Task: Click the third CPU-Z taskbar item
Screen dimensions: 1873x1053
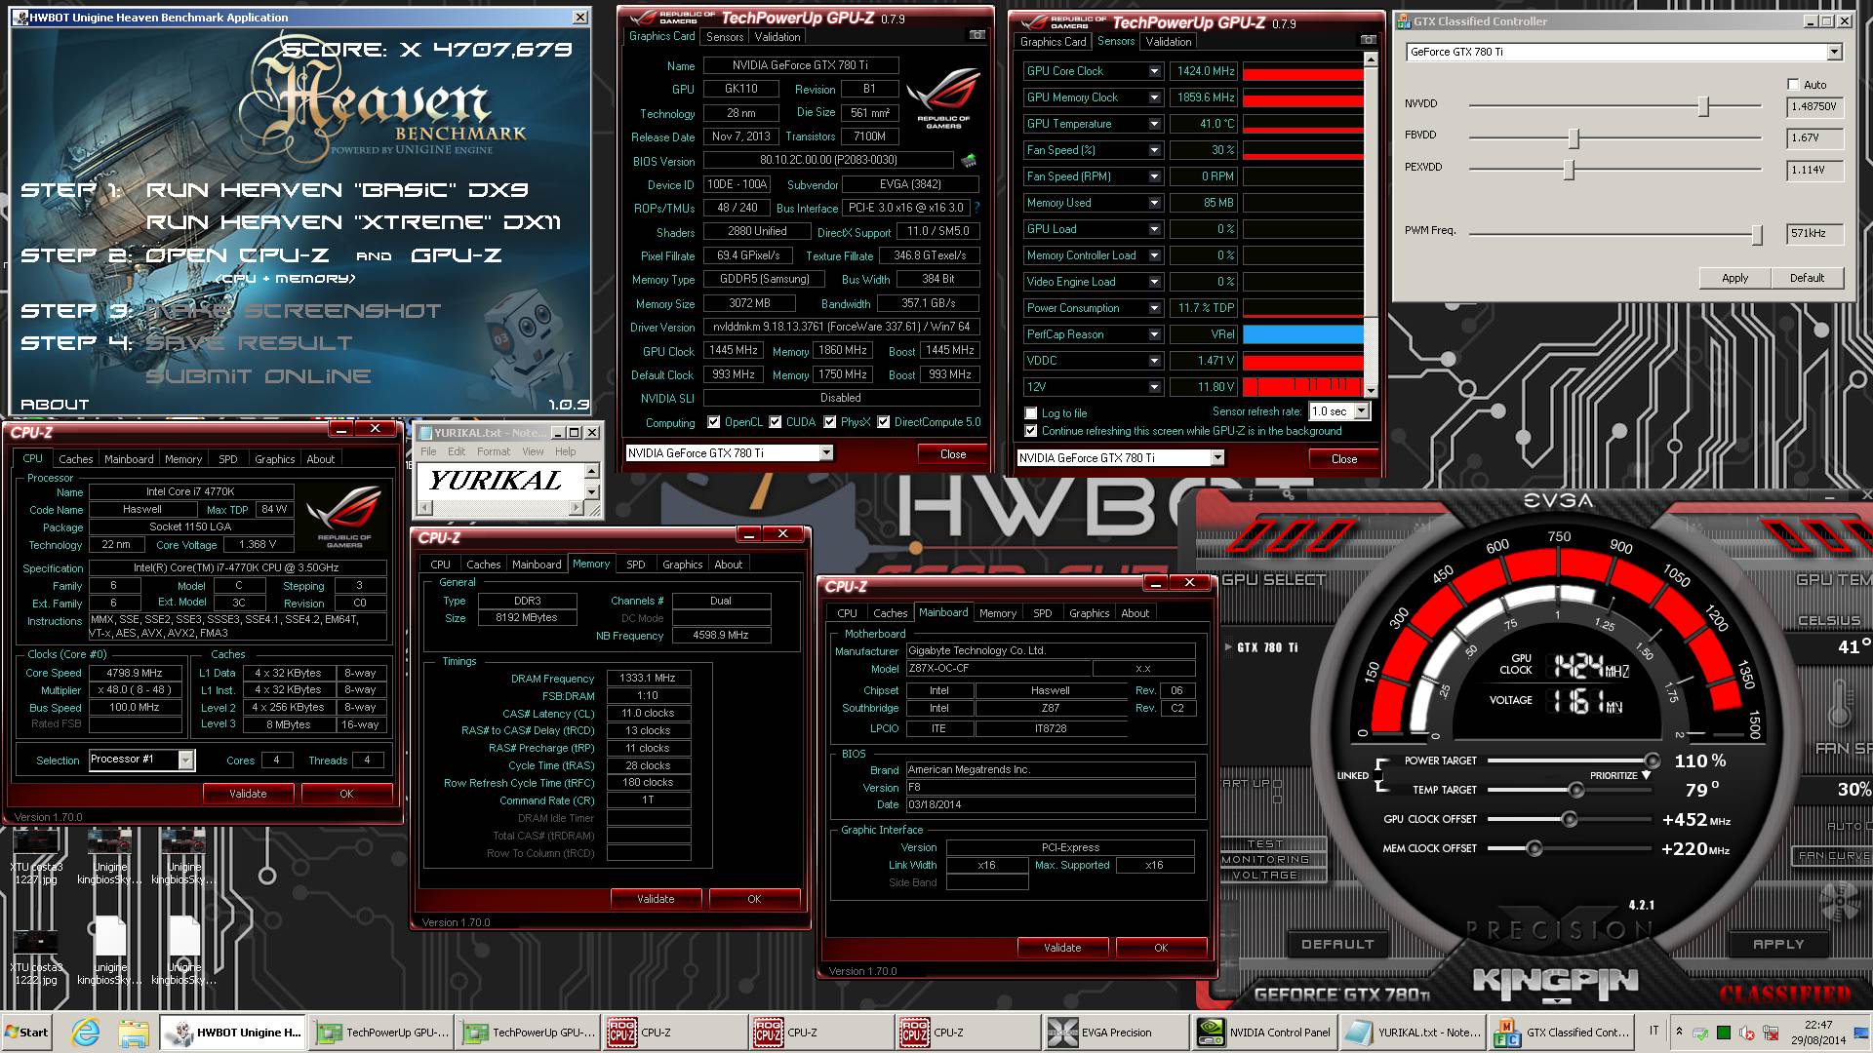Action: click(968, 1033)
